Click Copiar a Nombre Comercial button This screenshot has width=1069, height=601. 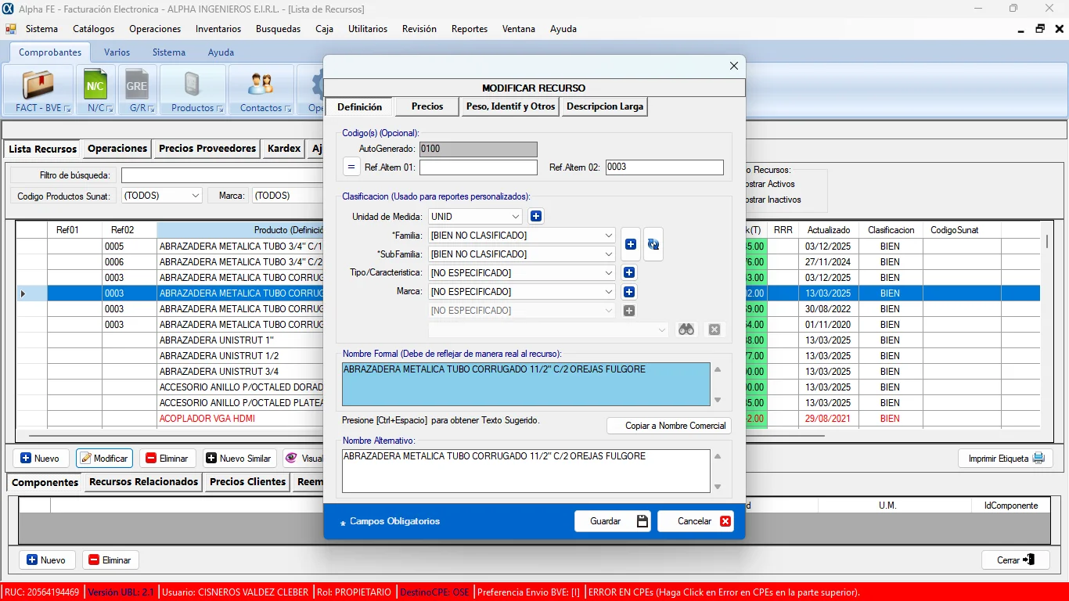pos(668,426)
